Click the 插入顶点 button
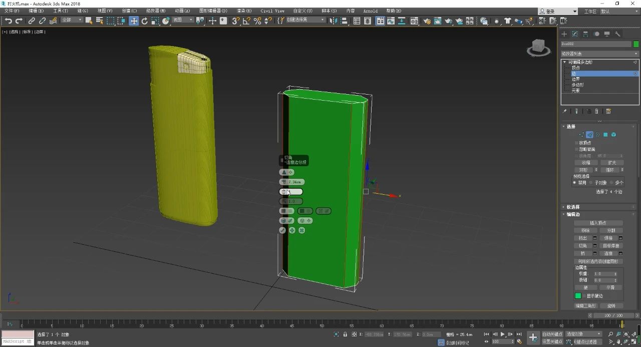The width and height of the screenshot is (641, 347). click(x=598, y=223)
